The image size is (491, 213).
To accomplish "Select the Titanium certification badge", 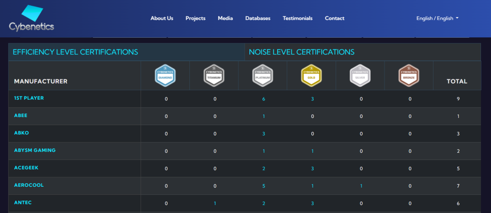I will click(x=214, y=75).
